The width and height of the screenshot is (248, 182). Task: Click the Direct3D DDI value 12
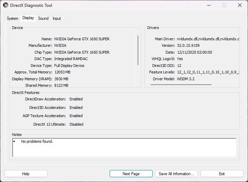click(179, 66)
